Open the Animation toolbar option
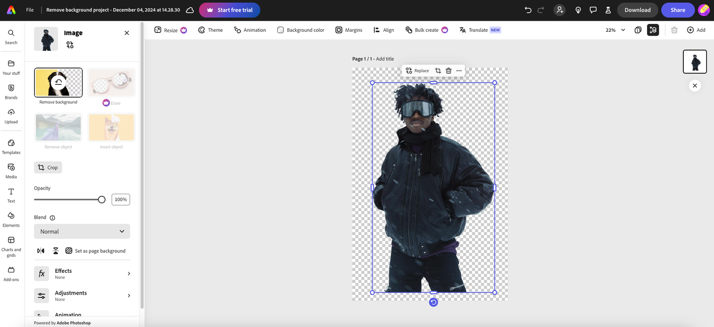714x327 pixels. click(x=250, y=30)
